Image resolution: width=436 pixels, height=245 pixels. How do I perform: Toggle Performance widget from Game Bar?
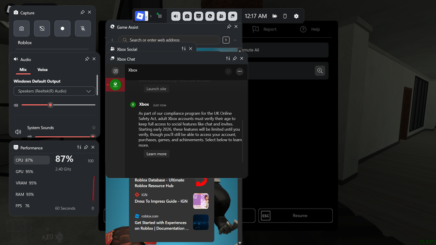199,16
